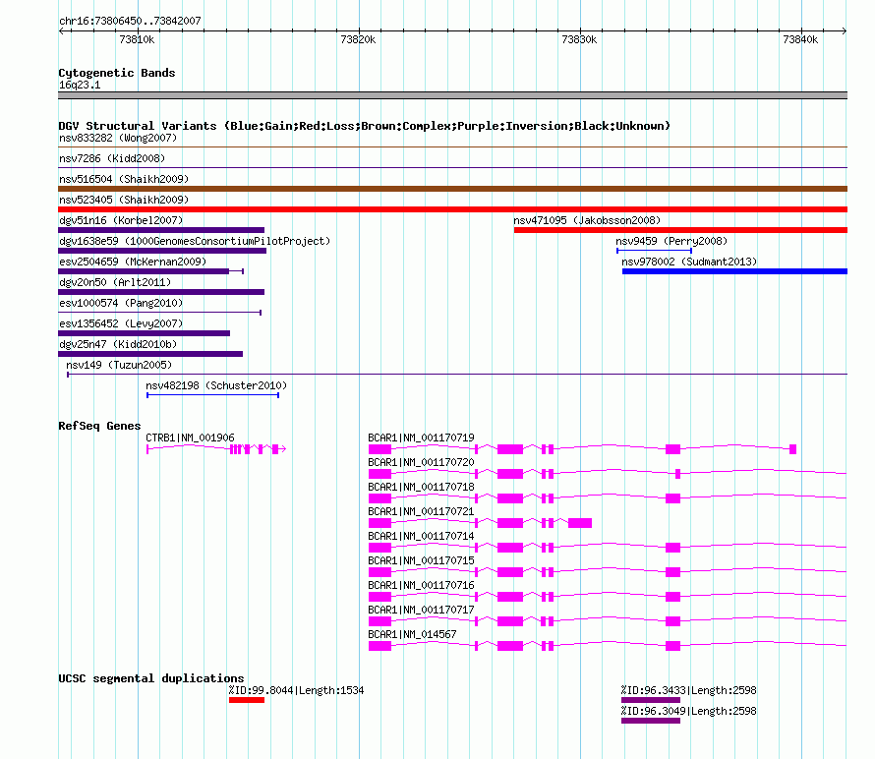Click the brown nsv516504 (Shaikh2009) bar
875x759 pixels.
point(452,189)
